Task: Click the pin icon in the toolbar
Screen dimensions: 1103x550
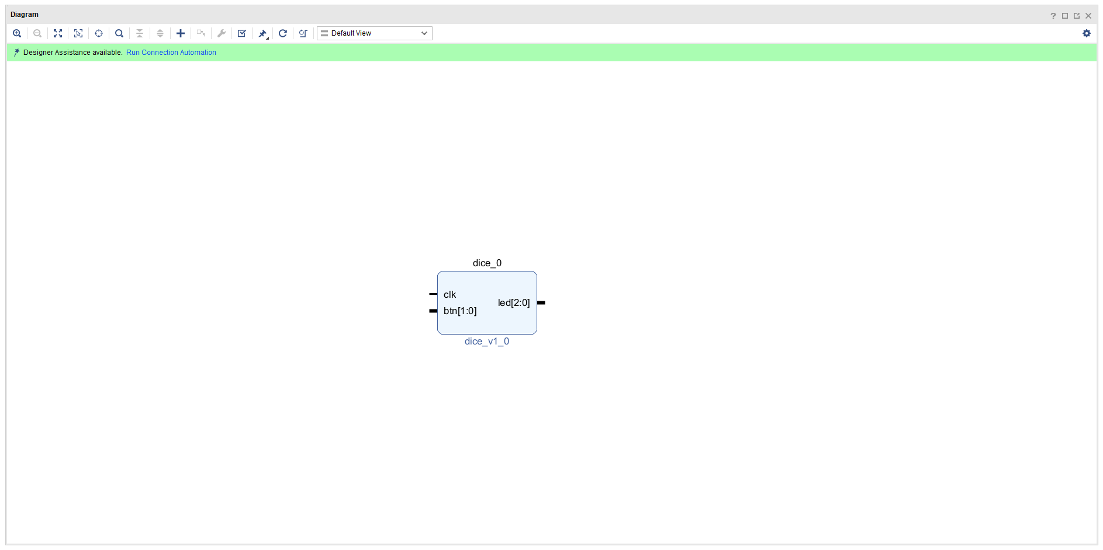Action: (x=263, y=33)
